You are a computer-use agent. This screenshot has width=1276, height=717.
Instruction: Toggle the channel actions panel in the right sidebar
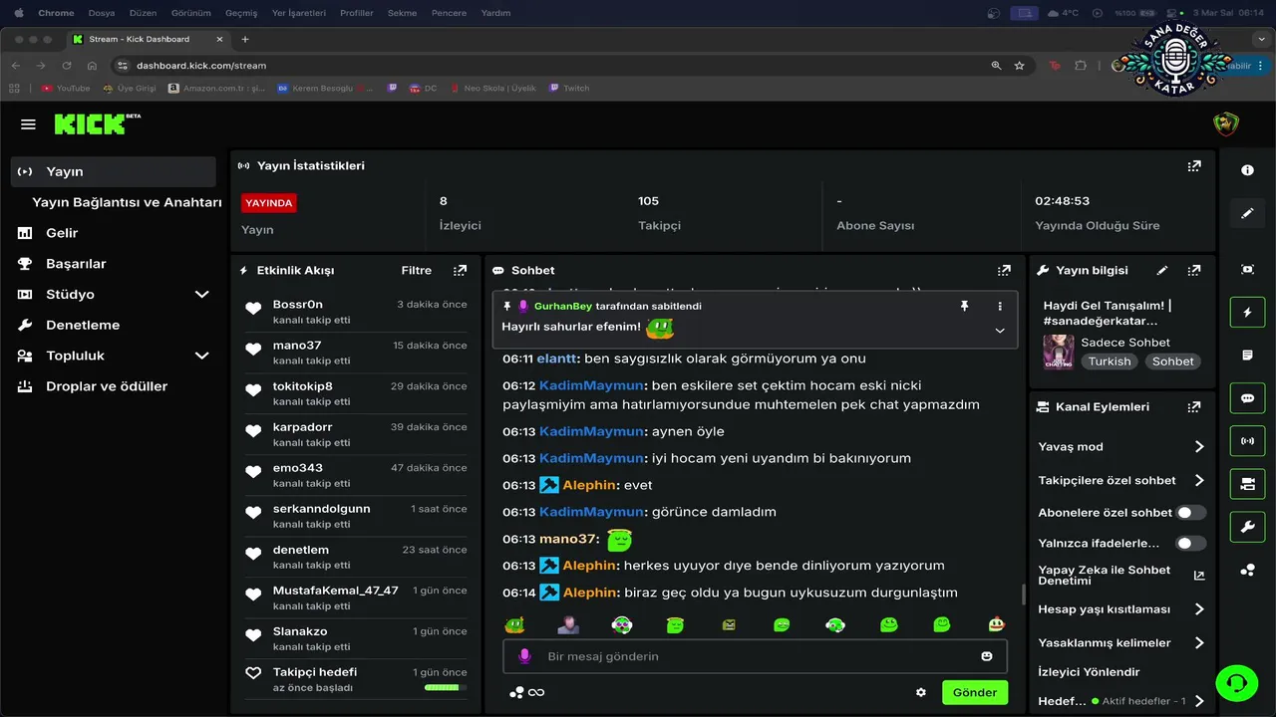point(1247,483)
